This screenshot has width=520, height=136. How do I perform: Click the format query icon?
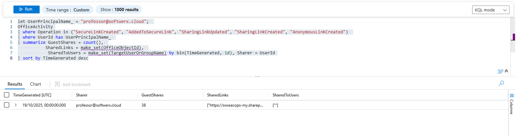click(x=500, y=71)
